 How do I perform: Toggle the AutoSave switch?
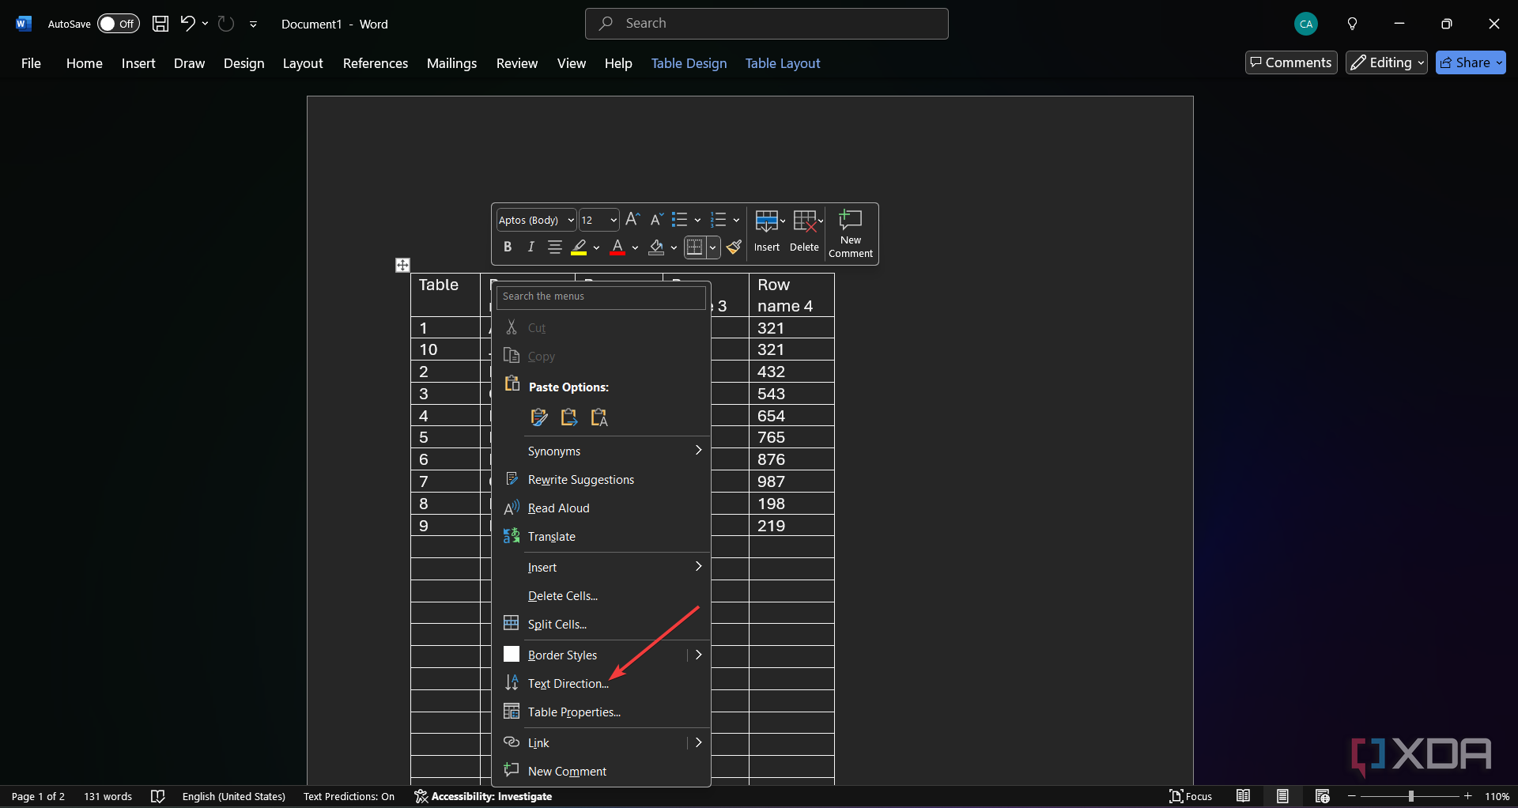click(118, 24)
